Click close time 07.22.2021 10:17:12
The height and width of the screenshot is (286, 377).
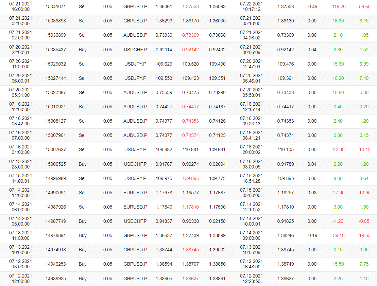[x=251, y=6]
